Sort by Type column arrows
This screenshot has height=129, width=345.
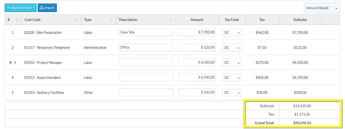pos(111,20)
